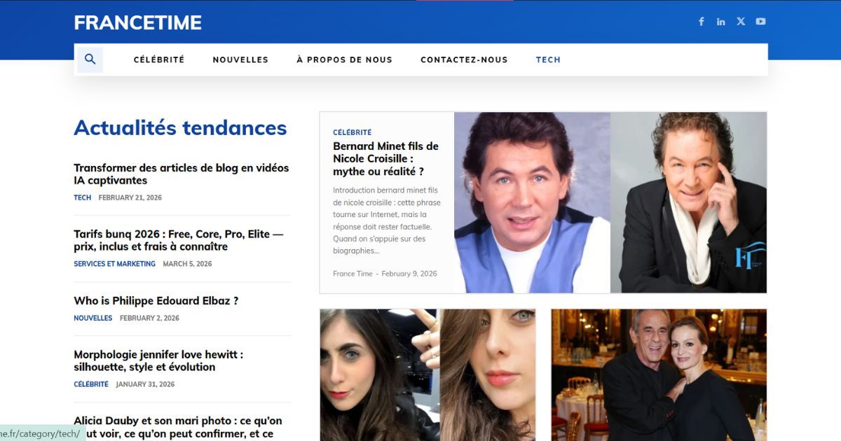Open the Contactez-nous menu item
Image resolution: width=841 pixels, height=441 pixels.
tap(464, 59)
